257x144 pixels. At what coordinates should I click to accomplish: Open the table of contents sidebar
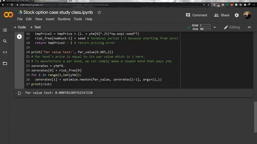click(x=5, y=30)
